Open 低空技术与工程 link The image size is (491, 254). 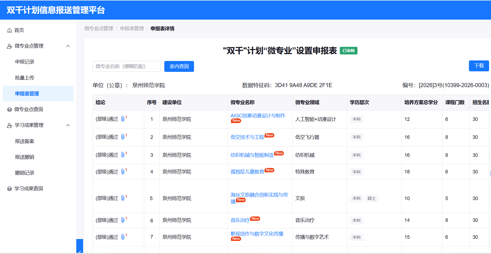247,137
